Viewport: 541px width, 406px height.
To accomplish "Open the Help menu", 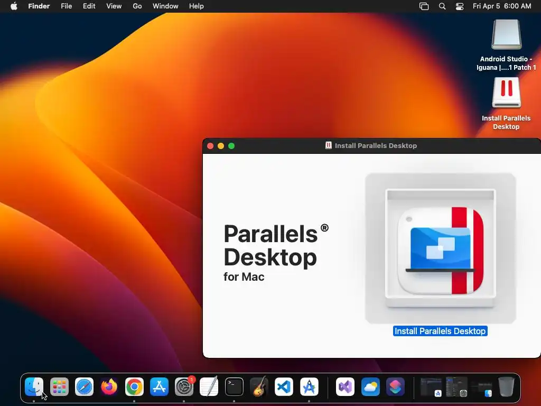I will (x=197, y=6).
